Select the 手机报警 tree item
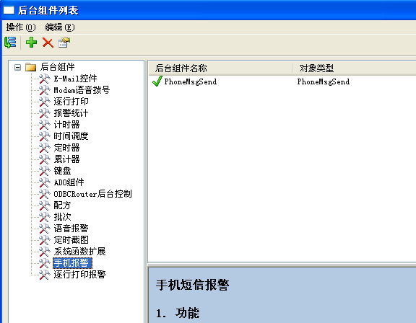This screenshot has width=416, height=323. coord(72,263)
